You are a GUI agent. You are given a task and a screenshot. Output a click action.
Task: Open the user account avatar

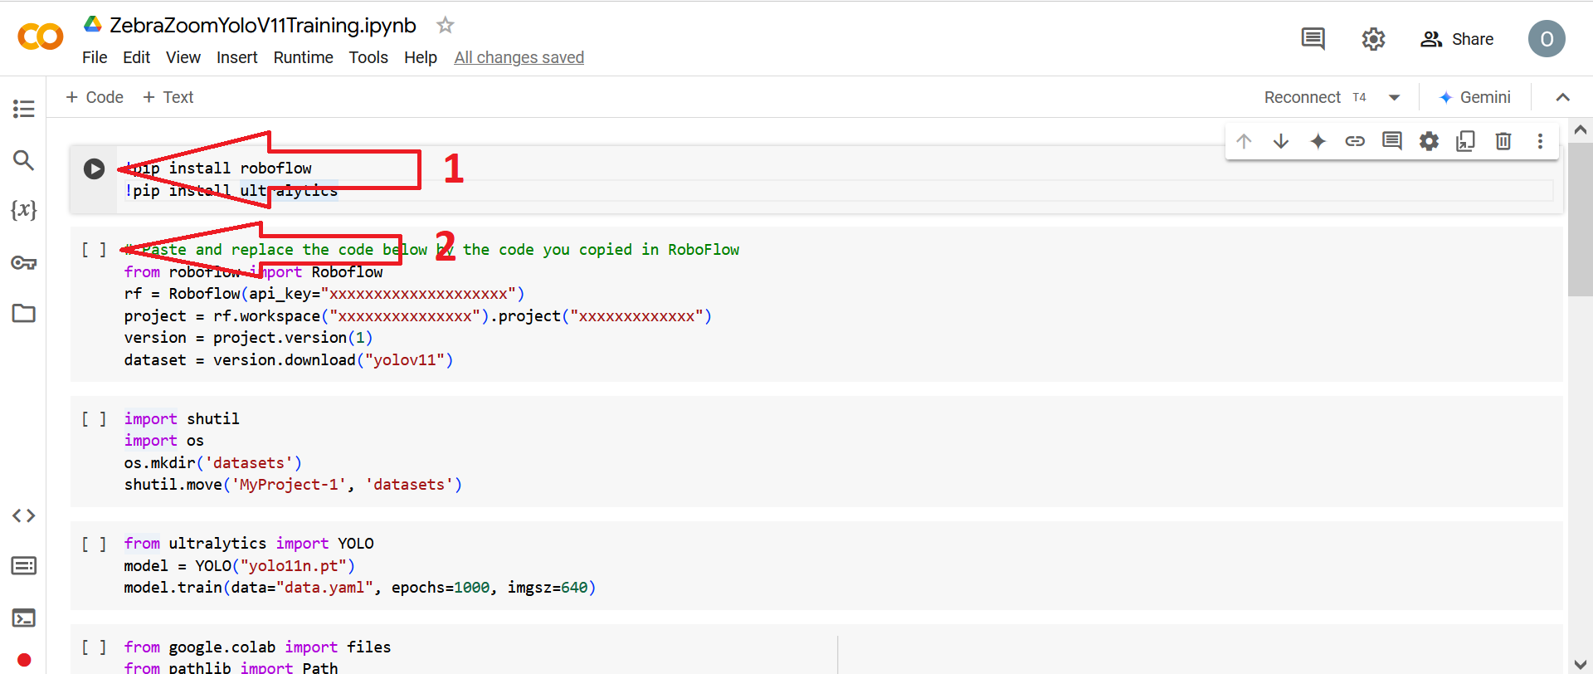pos(1547,39)
